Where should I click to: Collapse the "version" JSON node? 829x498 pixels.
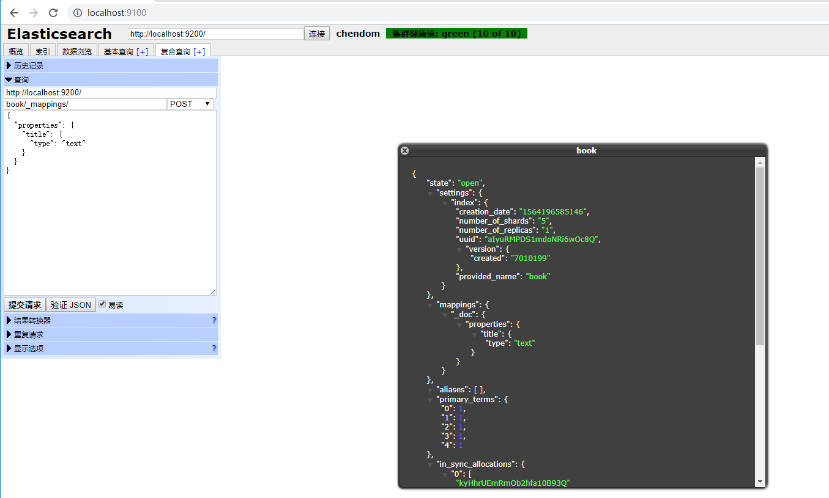coord(459,250)
